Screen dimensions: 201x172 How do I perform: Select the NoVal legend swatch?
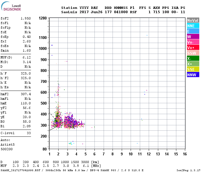193,20
